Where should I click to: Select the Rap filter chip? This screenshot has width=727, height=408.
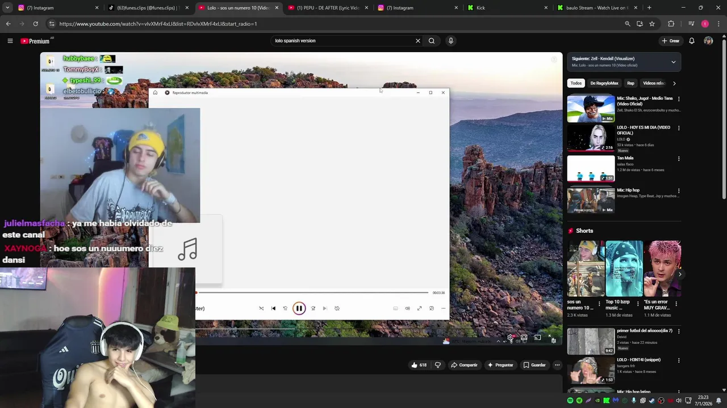coord(630,83)
